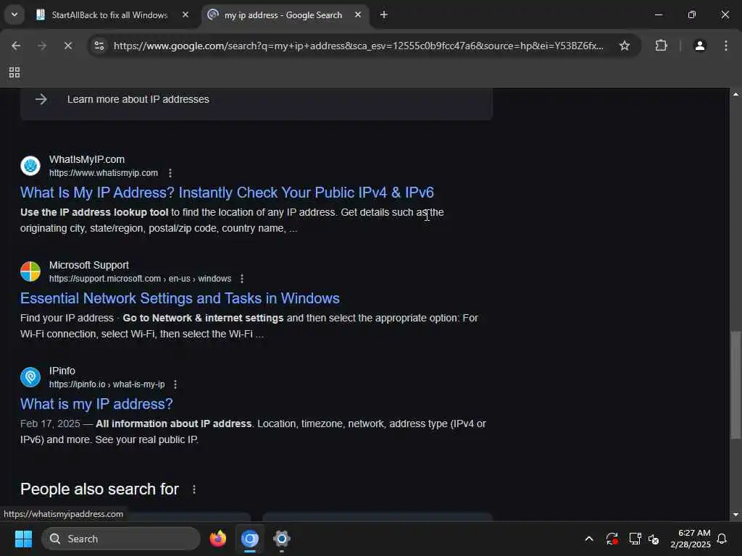Click the sync update tray icon
This screenshot has width=742, height=556.
click(612, 539)
